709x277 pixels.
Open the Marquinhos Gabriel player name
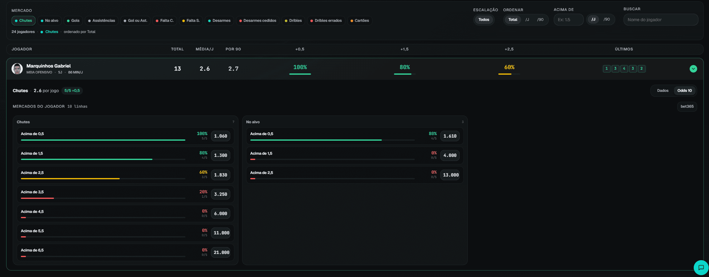click(49, 66)
